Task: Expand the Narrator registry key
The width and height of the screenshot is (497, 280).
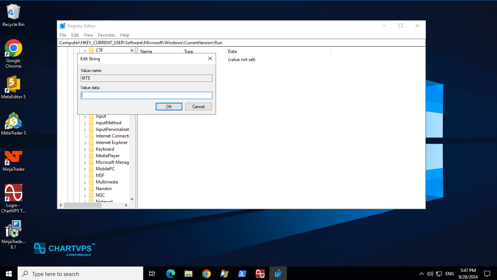Action: [85, 189]
